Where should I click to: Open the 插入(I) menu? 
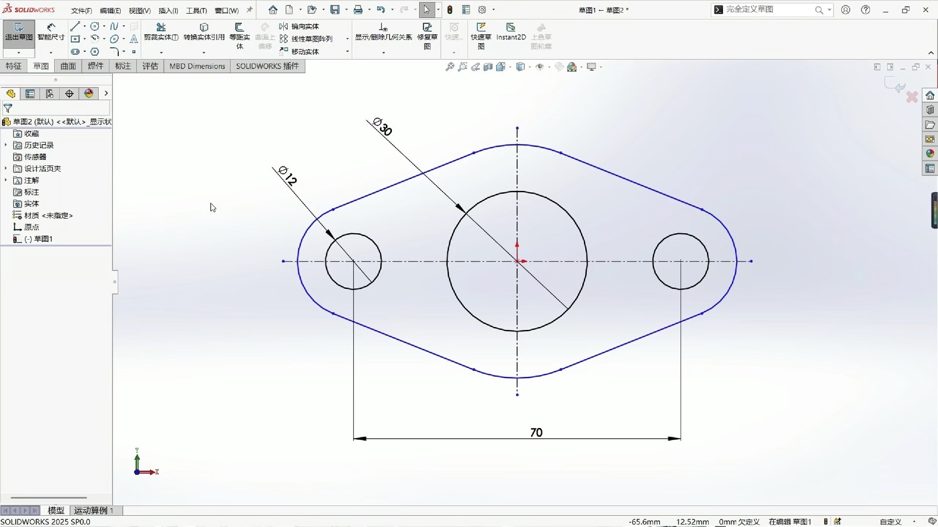click(x=168, y=10)
